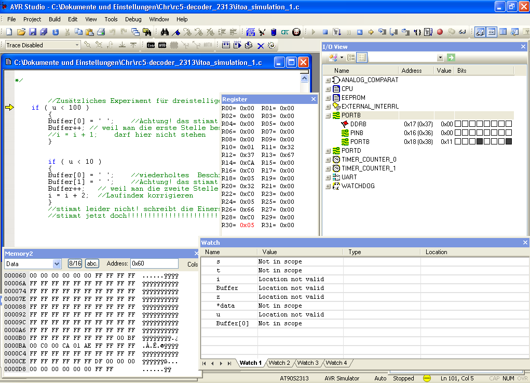Close the Watch panel
This screenshot has height=383, width=530.
525,243
